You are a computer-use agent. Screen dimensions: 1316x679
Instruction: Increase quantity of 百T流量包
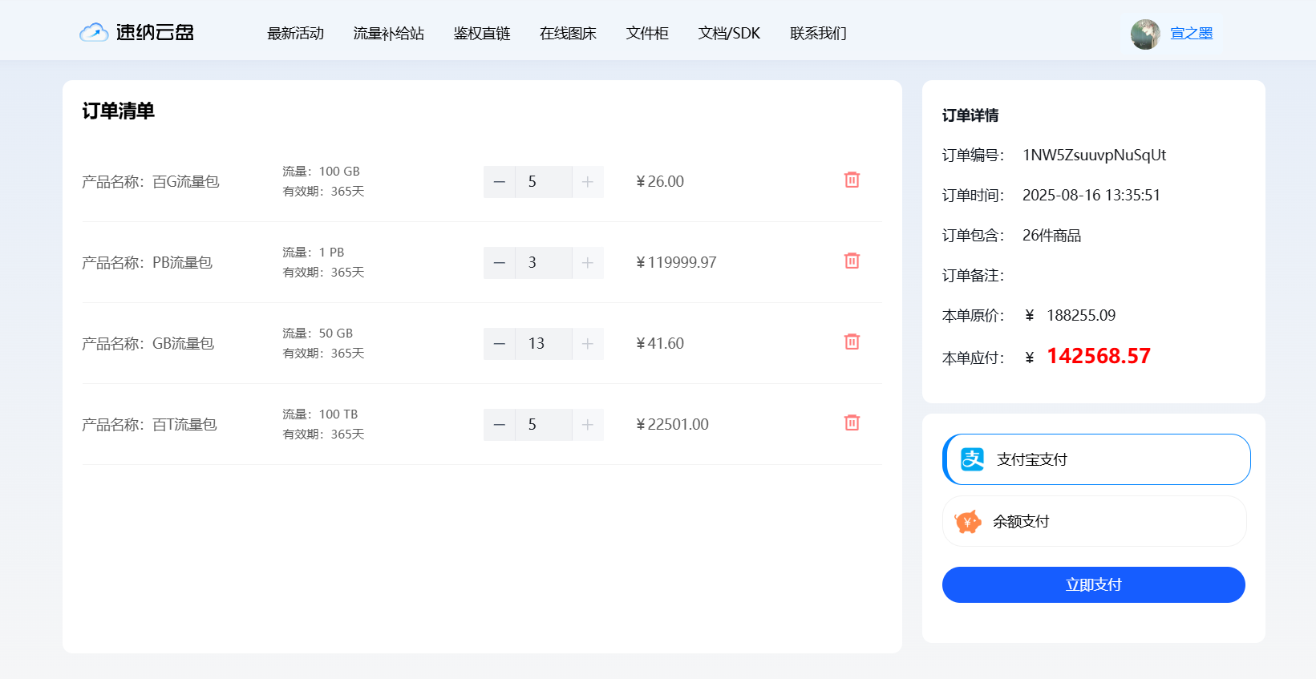click(x=588, y=425)
